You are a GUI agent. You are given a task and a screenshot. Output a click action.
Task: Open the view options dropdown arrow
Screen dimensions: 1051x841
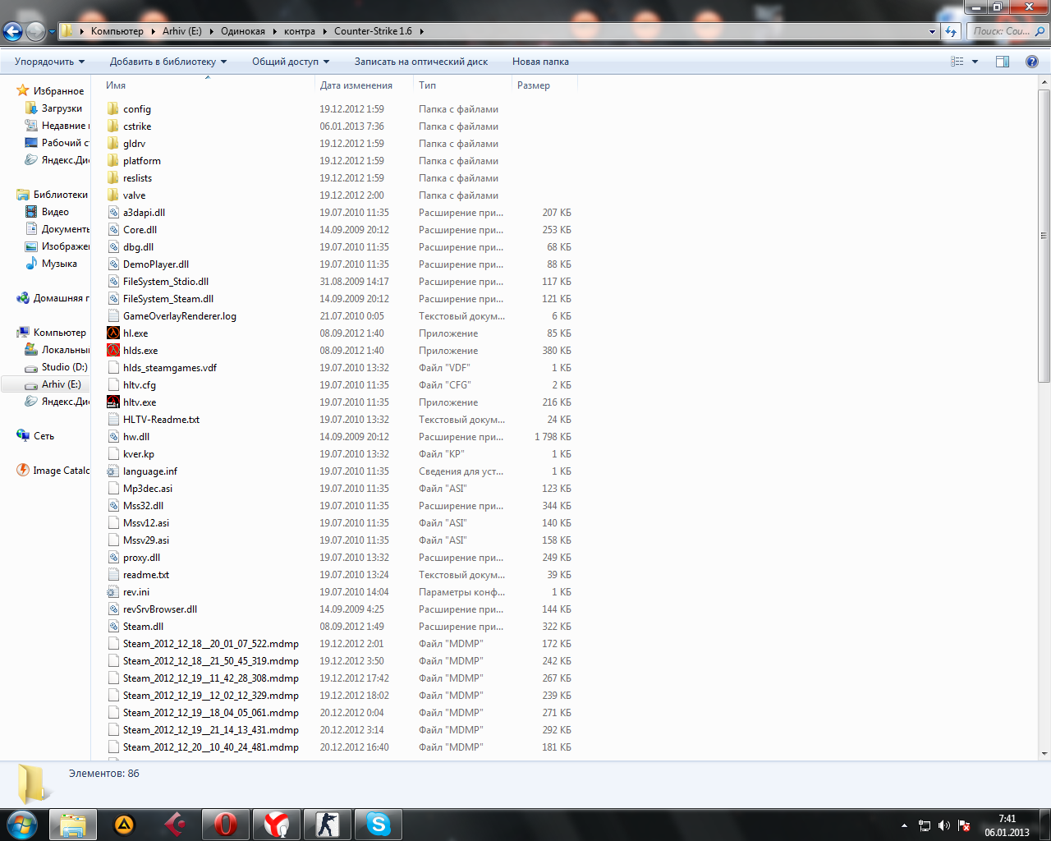click(975, 62)
